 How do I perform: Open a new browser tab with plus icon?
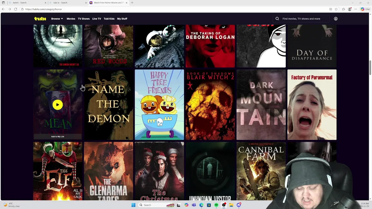tap(132, 3)
